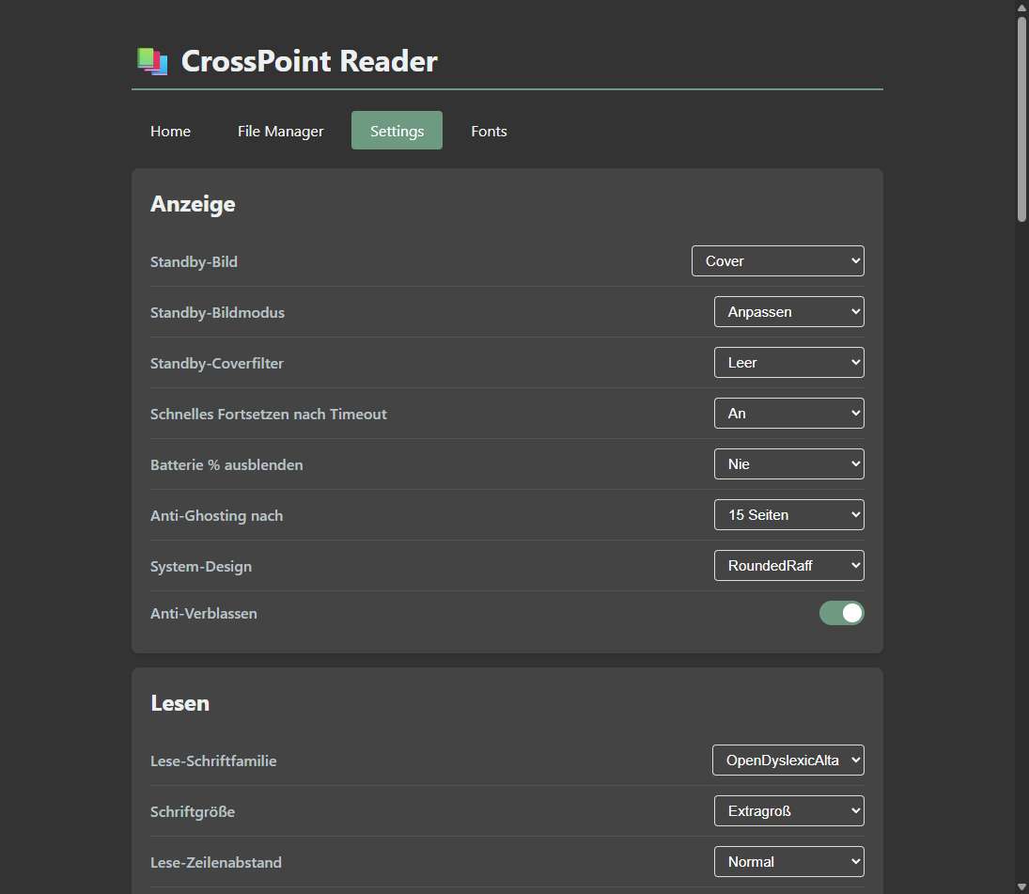Click the Lese-Schriftfamilie label

pos(213,761)
